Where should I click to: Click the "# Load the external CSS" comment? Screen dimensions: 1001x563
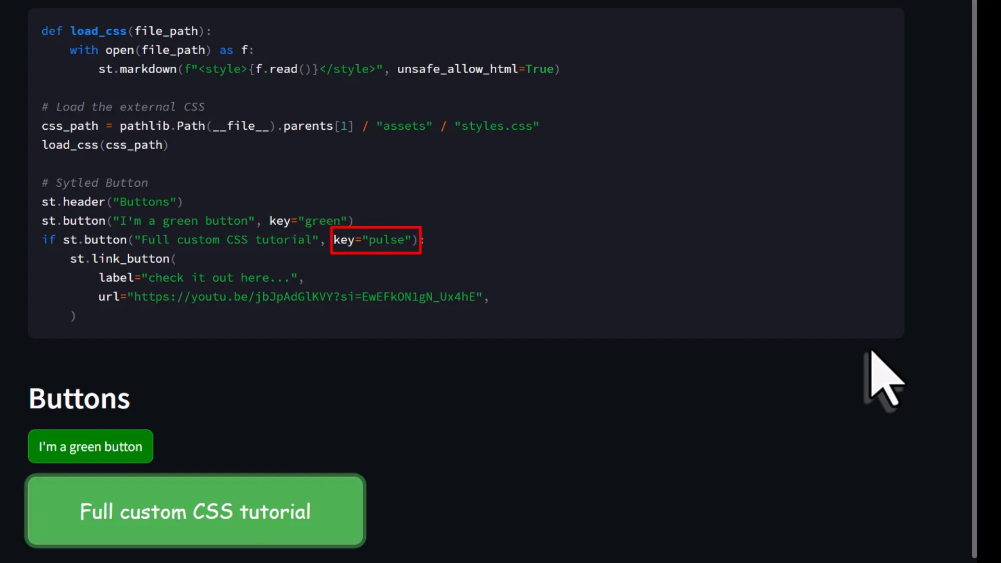click(x=123, y=107)
